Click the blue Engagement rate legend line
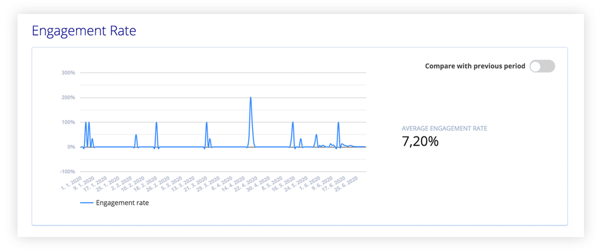Screen dimensions: 601x251 (86, 202)
